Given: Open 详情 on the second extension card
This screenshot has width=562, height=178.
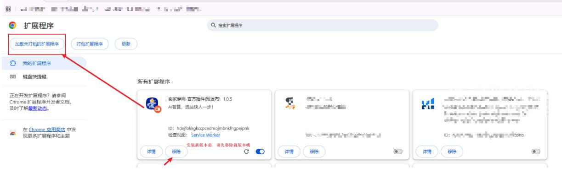Looking at the screenshot, I should click(x=289, y=151).
